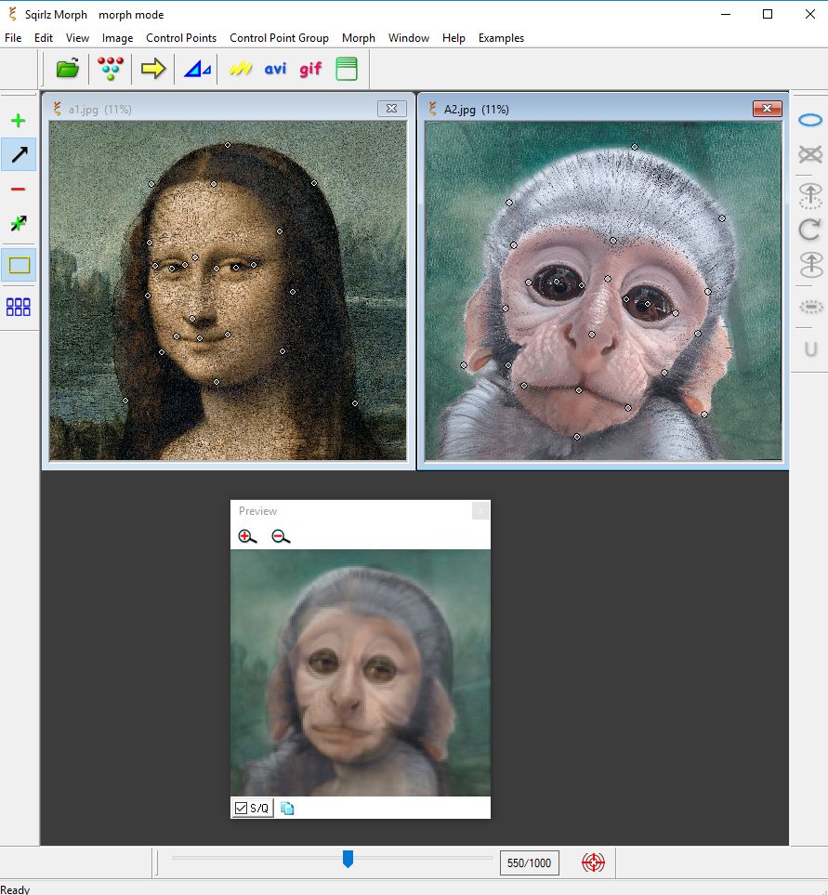Viewport: 828px width, 895px height.
Task: Click the blue triangles image resize icon
Action: click(197, 69)
